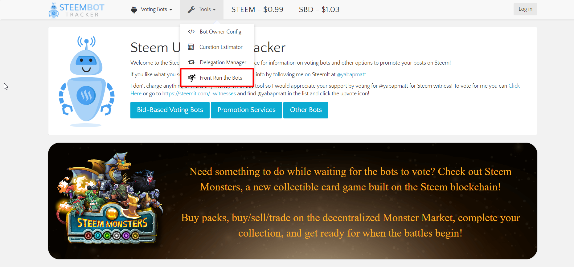This screenshot has height=267, width=574.
Task: Click the Log in button
Action: 525,9
